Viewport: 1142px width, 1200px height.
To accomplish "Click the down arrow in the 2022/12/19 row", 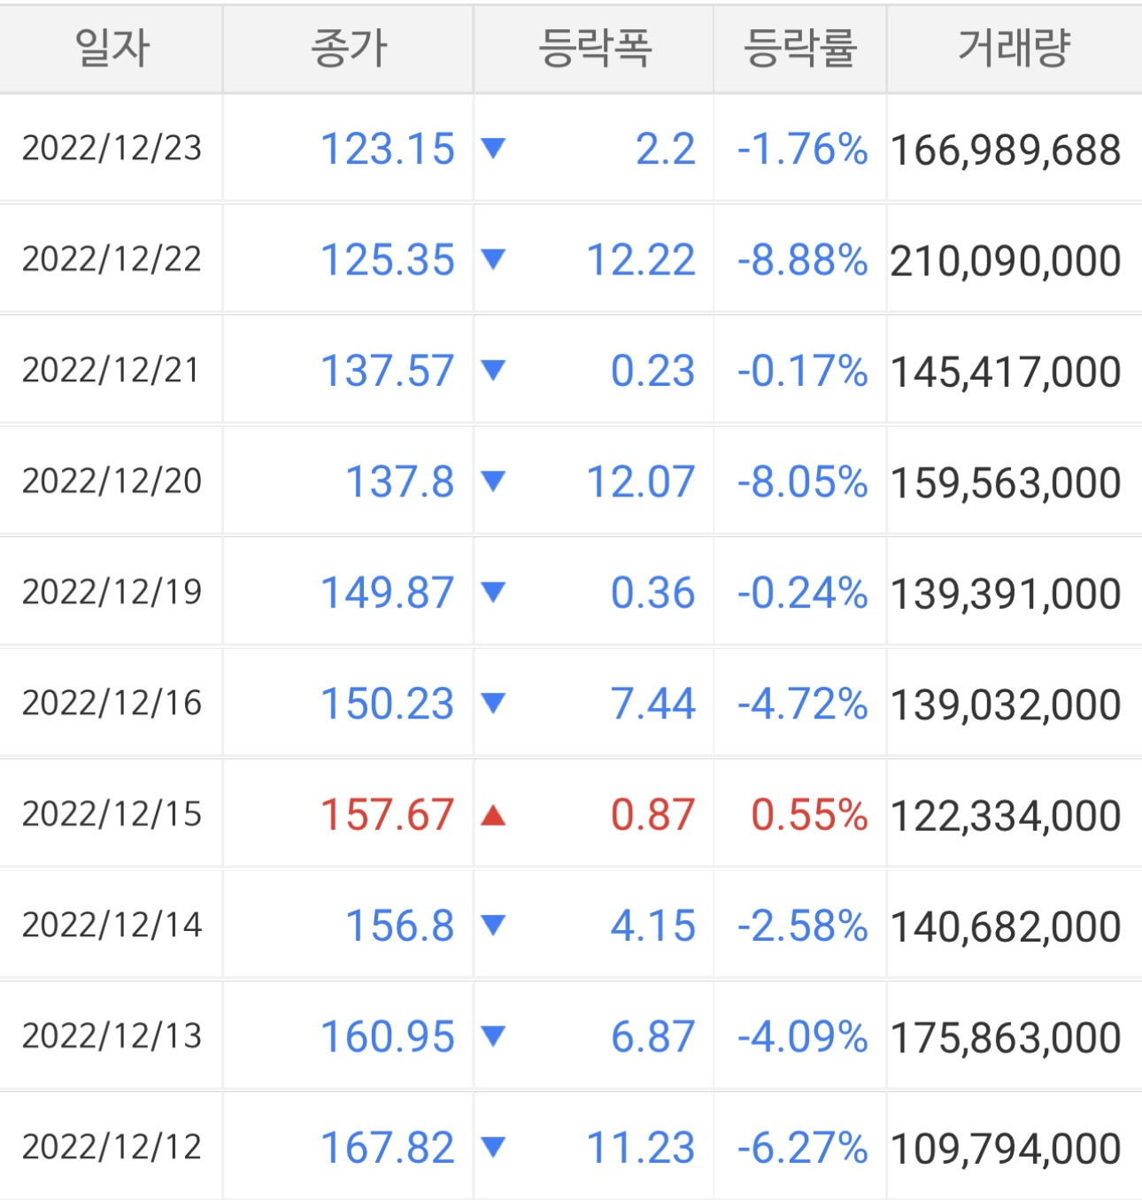I will click(x=493, y=592).
